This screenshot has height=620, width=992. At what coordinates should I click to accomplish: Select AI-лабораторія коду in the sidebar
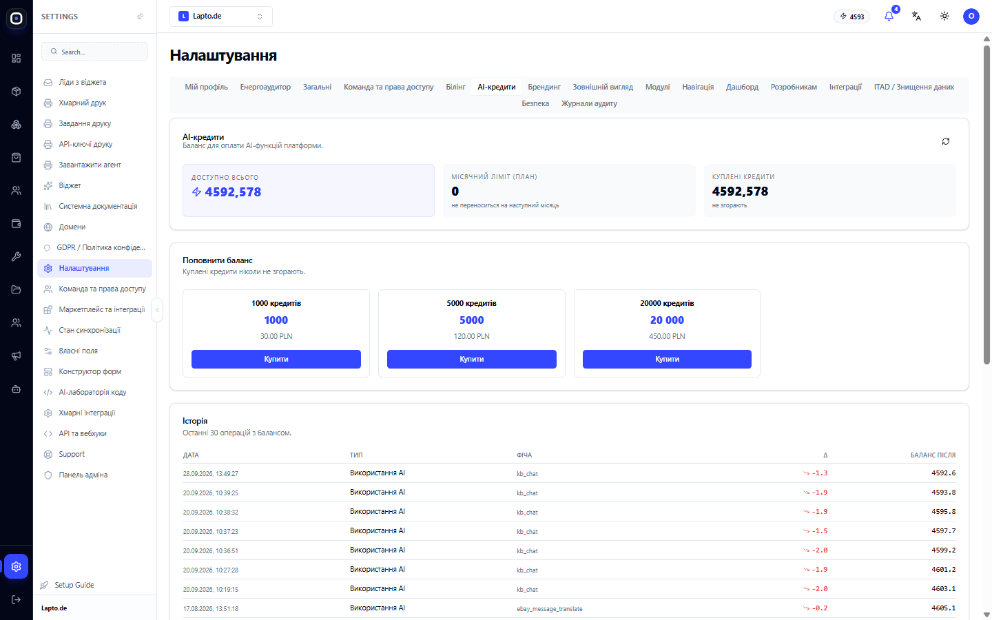[x=95, y=392]
